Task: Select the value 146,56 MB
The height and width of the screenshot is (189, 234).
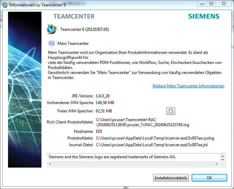Action: coord(105,103)
